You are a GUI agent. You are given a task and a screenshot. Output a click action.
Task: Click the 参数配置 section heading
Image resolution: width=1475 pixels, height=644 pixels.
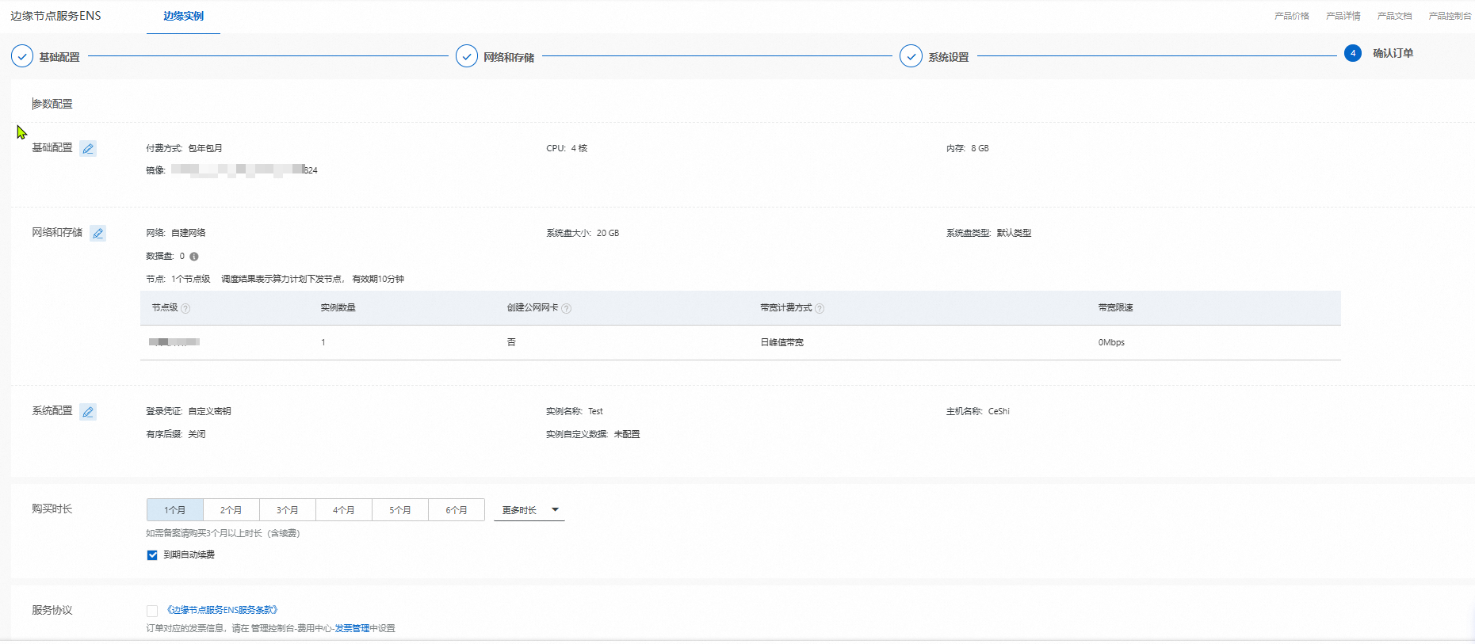point(52,104)
